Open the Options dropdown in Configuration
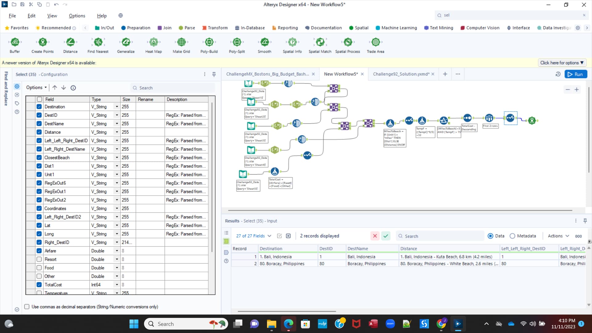The width and height of the screenshot is (592, 333). click(x=36, y=88)
